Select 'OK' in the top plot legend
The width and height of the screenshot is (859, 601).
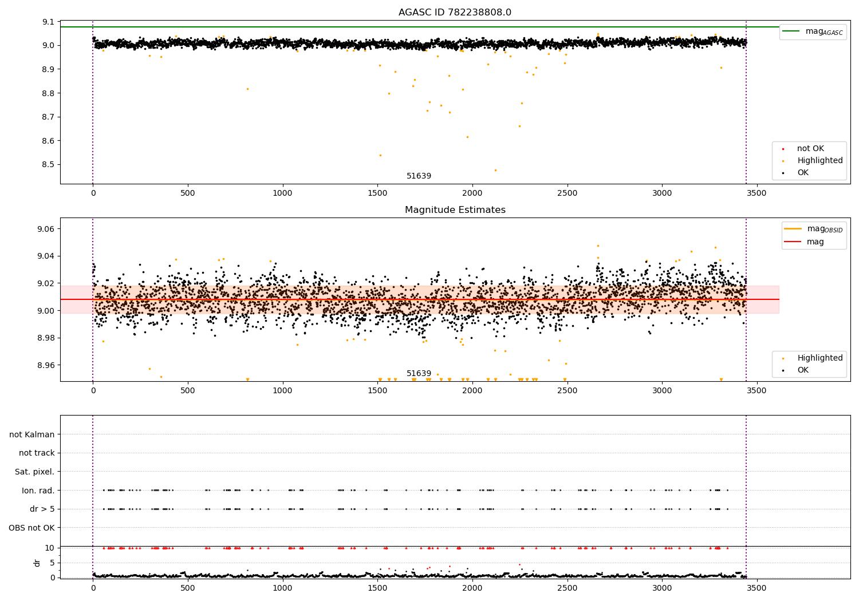[803, 173]
